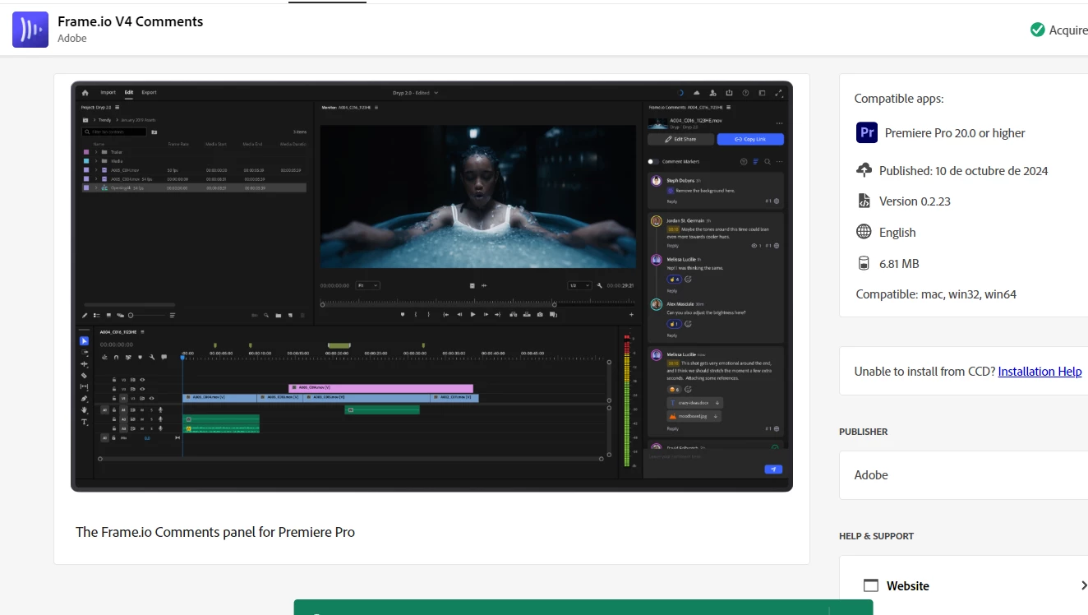Click the moodboard.jpg attachment in comment

694,416
